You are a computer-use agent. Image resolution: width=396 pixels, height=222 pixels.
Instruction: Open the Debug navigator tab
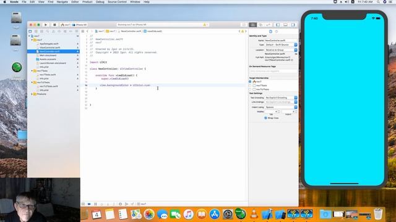(65, 31)
